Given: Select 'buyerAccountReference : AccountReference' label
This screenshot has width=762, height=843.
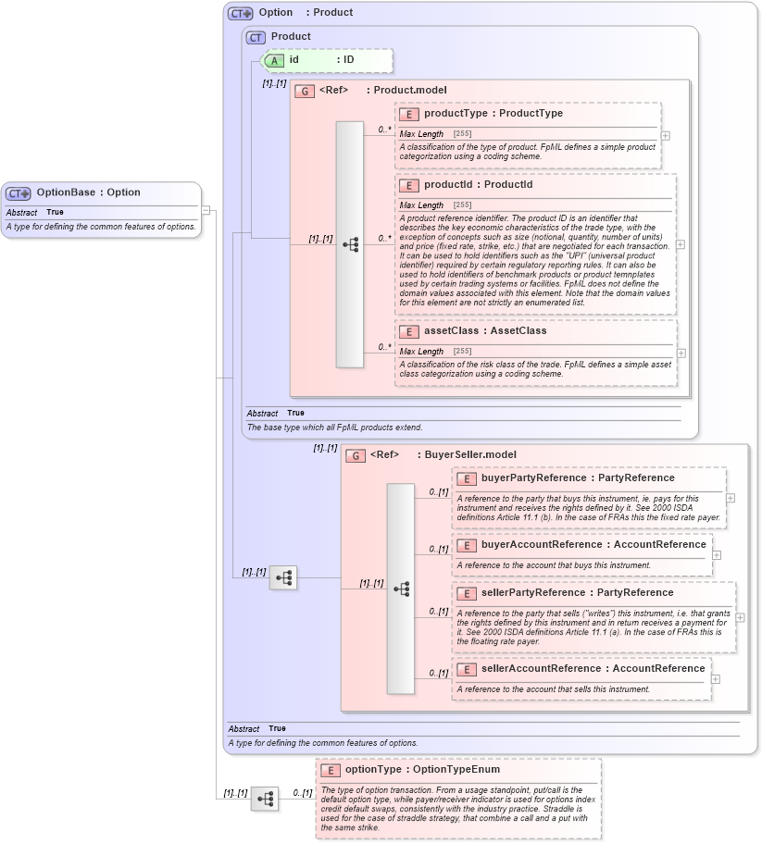Looking at the screenshot, I should click(593, 545).
